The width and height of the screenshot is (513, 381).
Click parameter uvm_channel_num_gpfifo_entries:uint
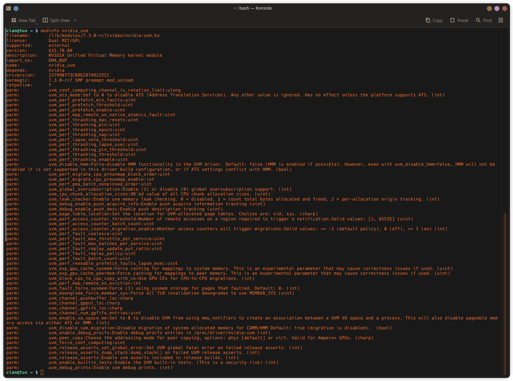95,313
